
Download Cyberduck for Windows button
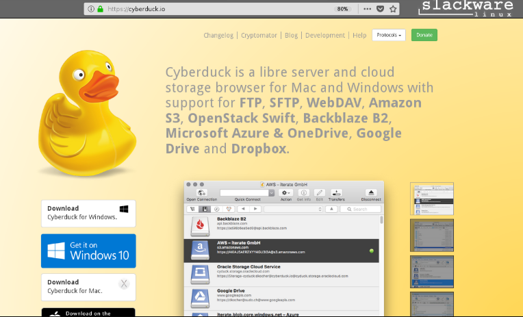[x=88, y=214]
